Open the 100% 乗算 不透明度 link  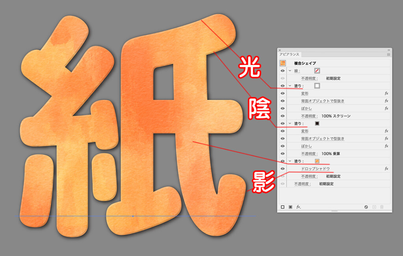coord(309,154)
